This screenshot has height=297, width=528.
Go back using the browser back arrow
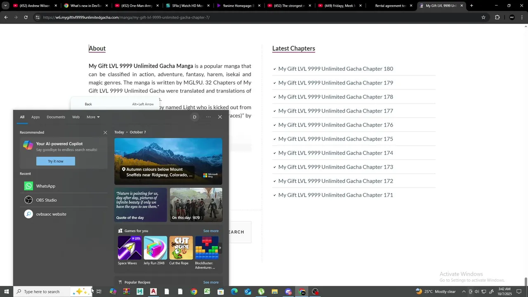tap(6, 17)
